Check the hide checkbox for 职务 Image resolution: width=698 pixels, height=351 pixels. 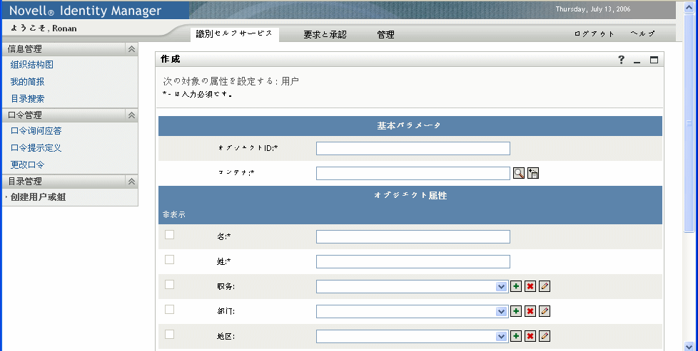click(x=169, y=284)
